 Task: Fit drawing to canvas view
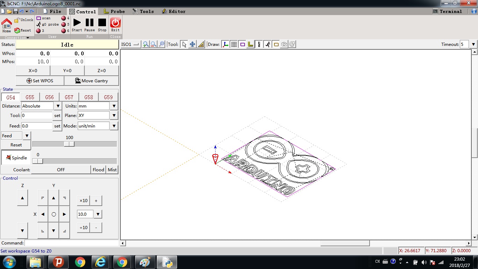point(161,44)
